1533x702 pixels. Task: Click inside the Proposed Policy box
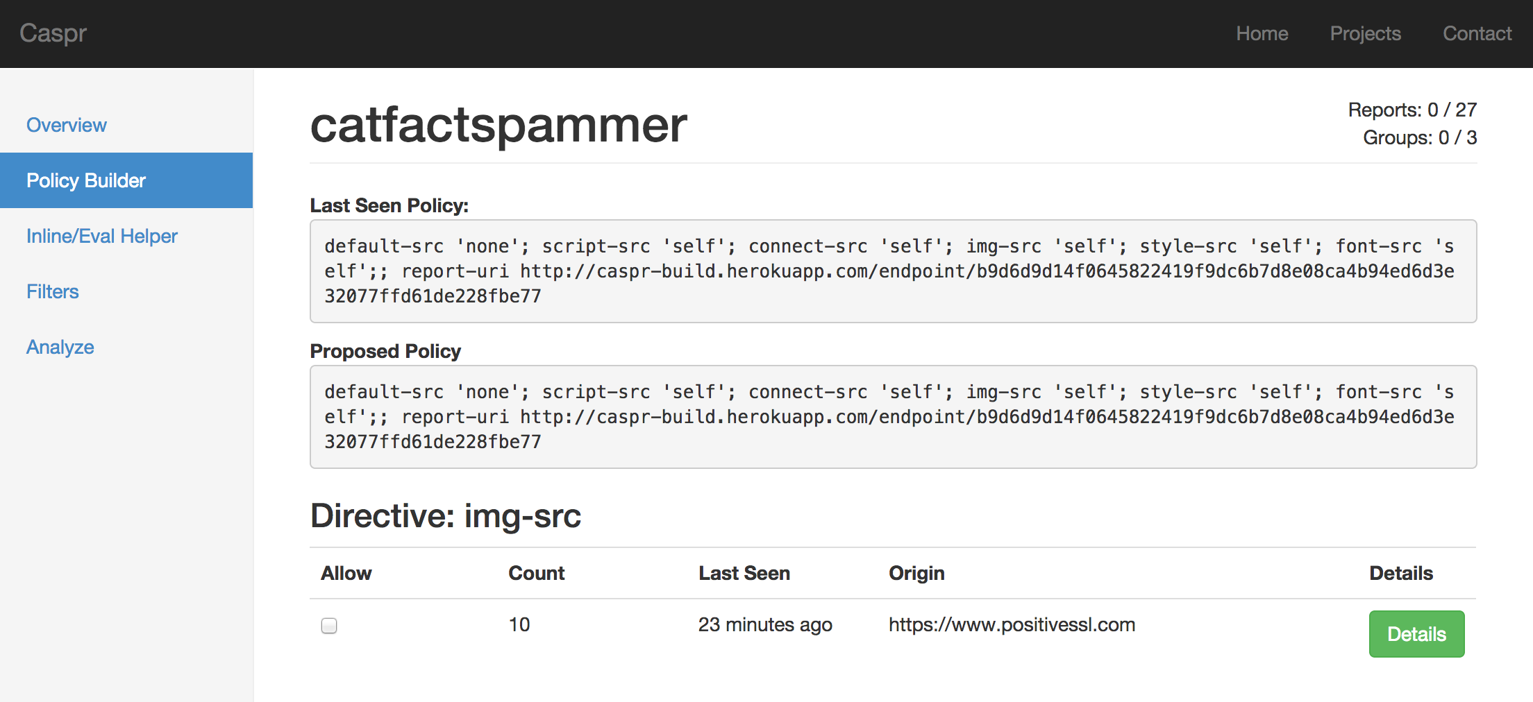[x=893, y=417]
